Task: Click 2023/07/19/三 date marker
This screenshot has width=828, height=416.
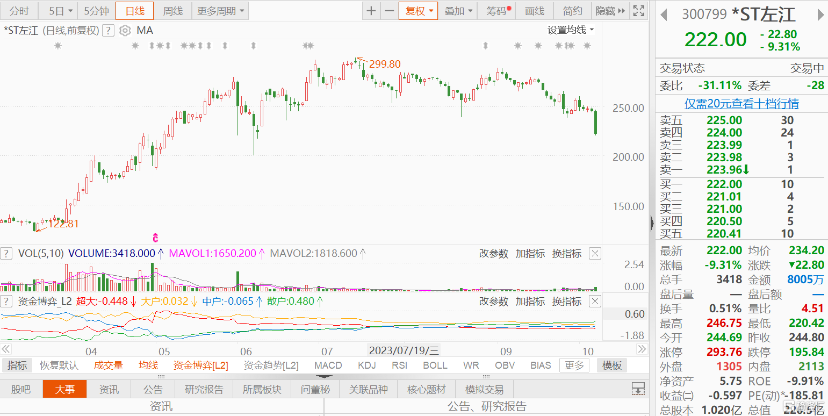Action: click(x=404, y=350)
